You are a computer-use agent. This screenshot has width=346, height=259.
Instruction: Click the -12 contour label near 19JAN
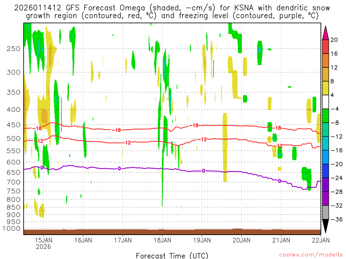coord(202,139)
